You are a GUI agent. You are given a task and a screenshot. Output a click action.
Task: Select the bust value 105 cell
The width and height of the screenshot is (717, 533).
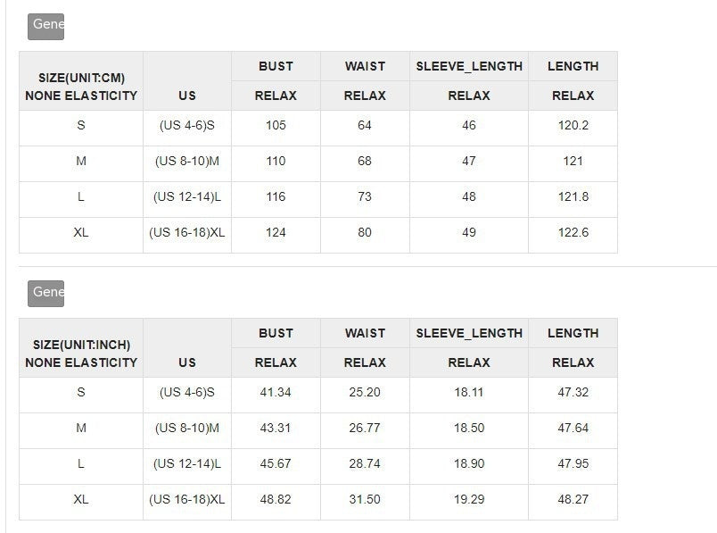[x=276, y=126]
